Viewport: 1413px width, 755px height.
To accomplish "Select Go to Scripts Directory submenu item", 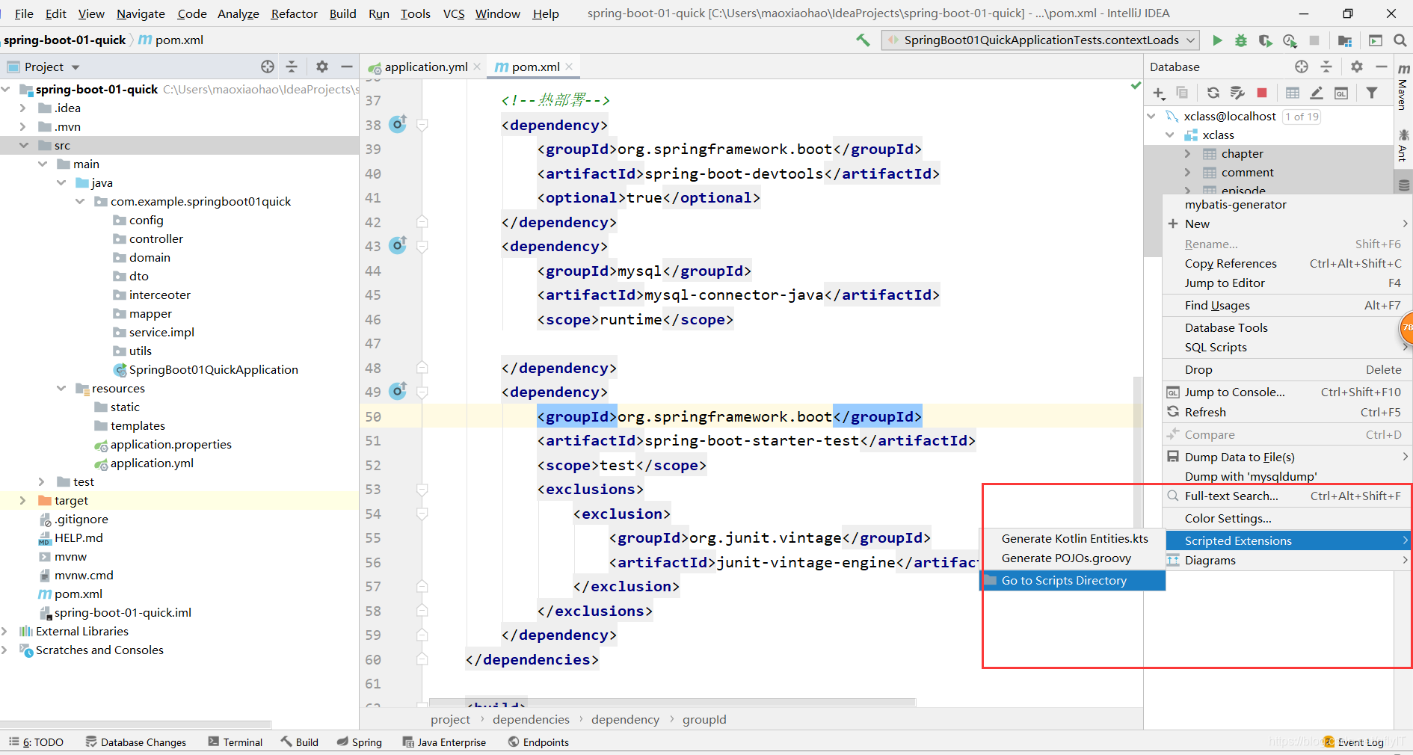I will [1072, 580].
